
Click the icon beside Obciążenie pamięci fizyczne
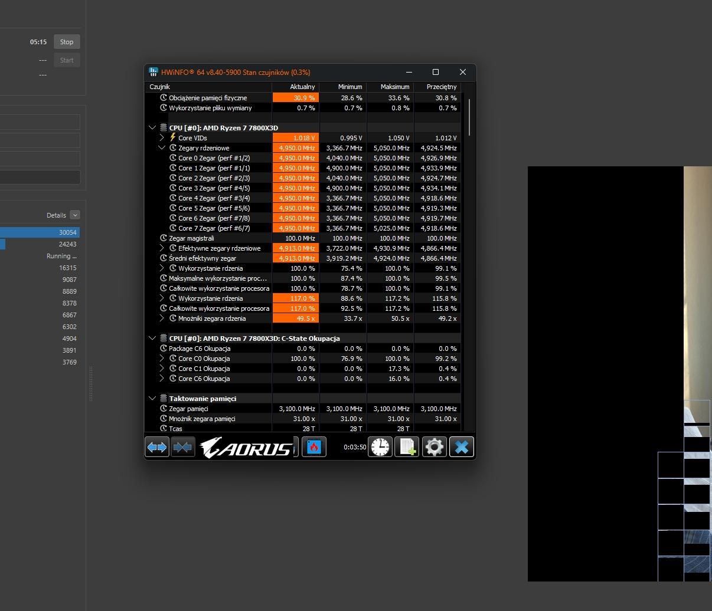[164, 97]
